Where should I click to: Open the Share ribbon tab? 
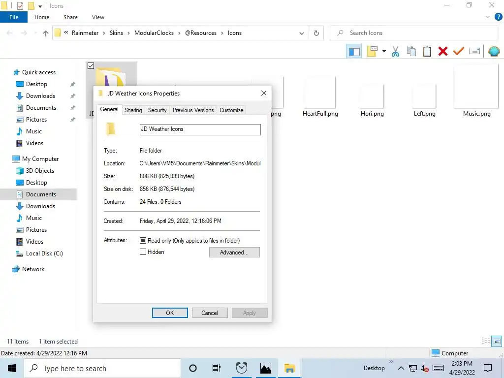70,17
